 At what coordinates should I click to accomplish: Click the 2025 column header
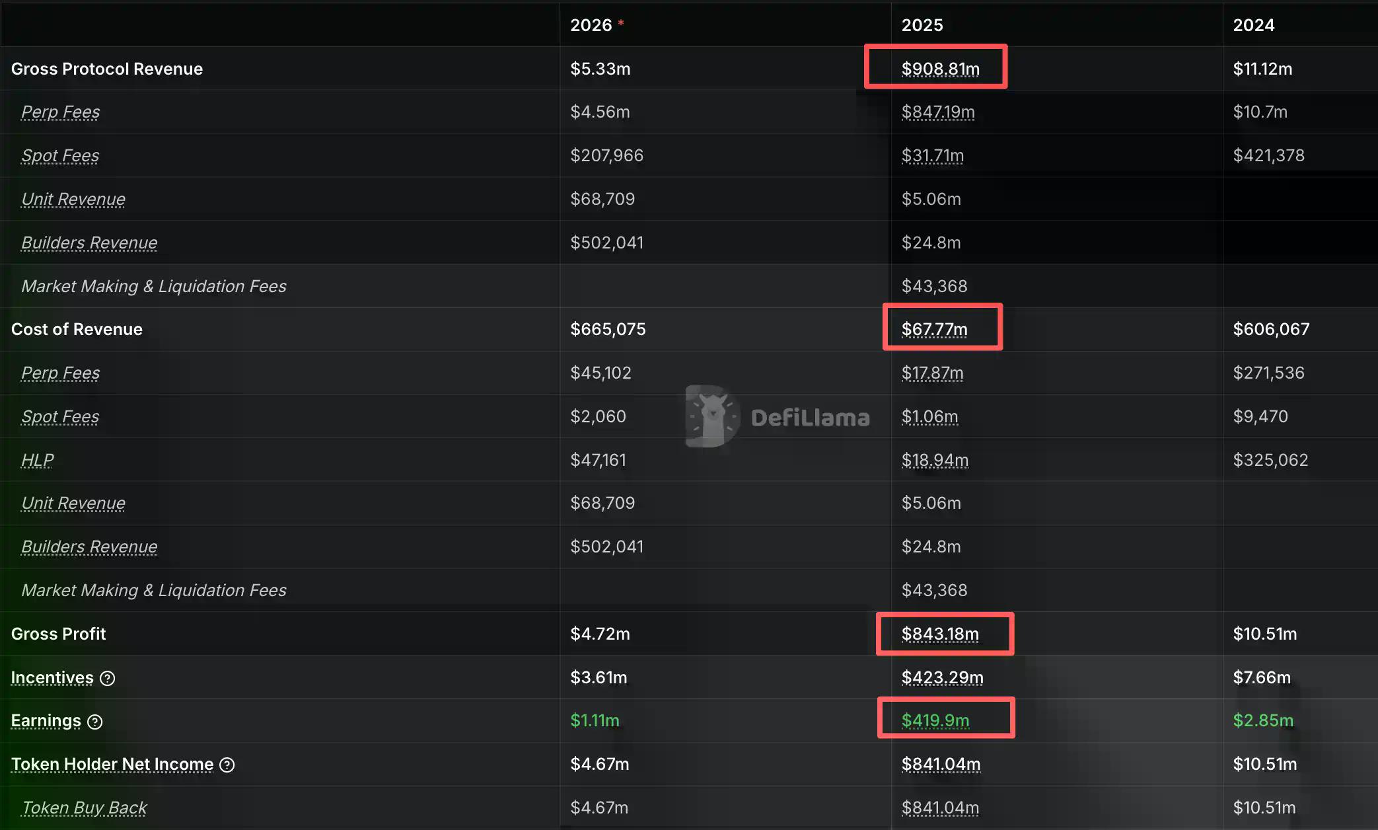pyautogui.click(x=922, y=25)
